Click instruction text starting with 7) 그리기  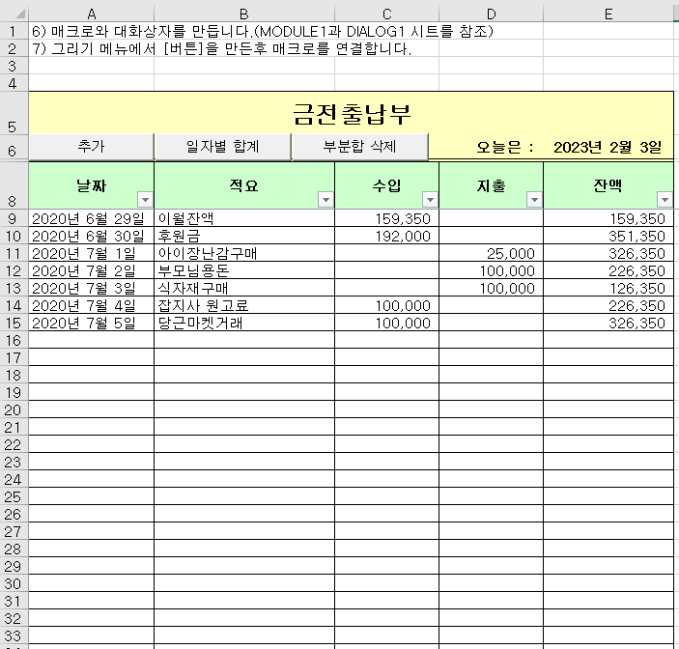pyautogui.click(x=221, y=48)
